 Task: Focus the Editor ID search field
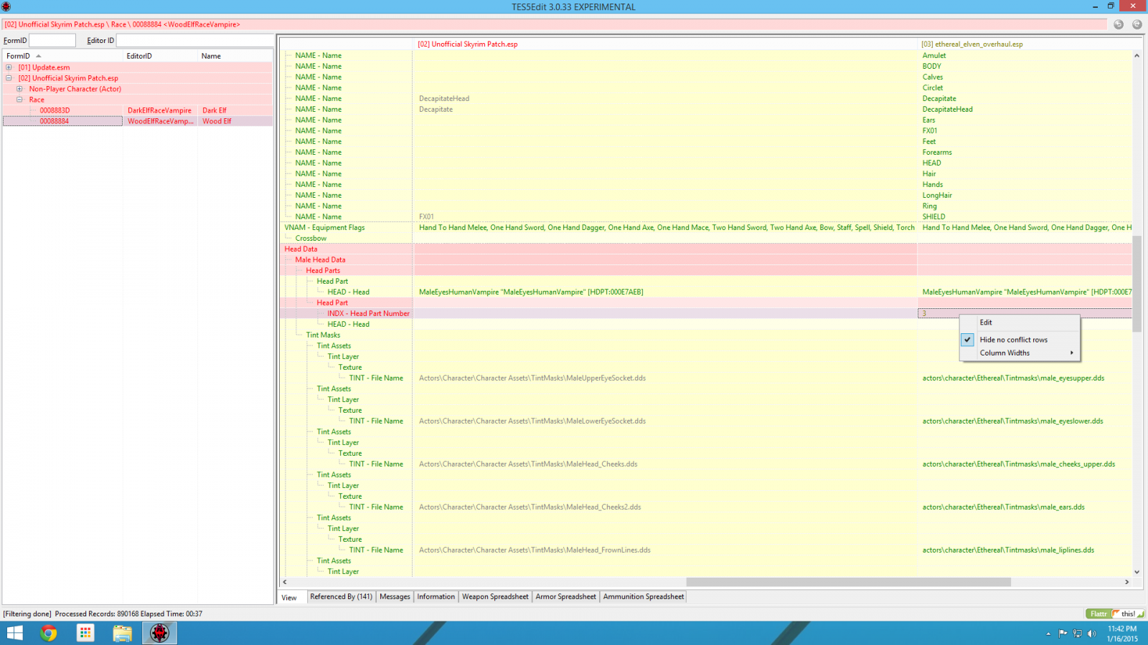[195, 41]
